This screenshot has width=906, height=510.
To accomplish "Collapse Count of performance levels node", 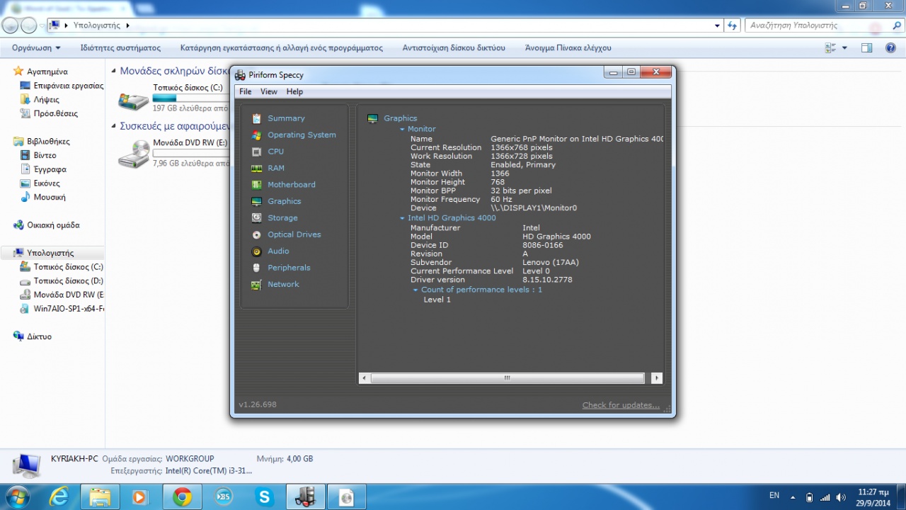I will [x=415, y=290].
